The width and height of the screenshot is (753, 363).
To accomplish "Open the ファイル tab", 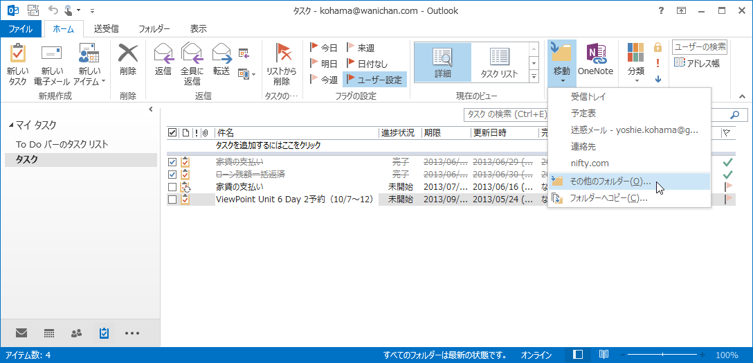I will (21, 29).
